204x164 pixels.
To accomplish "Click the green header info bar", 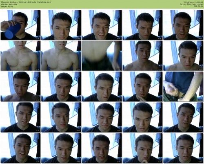I will pos(102,4).
